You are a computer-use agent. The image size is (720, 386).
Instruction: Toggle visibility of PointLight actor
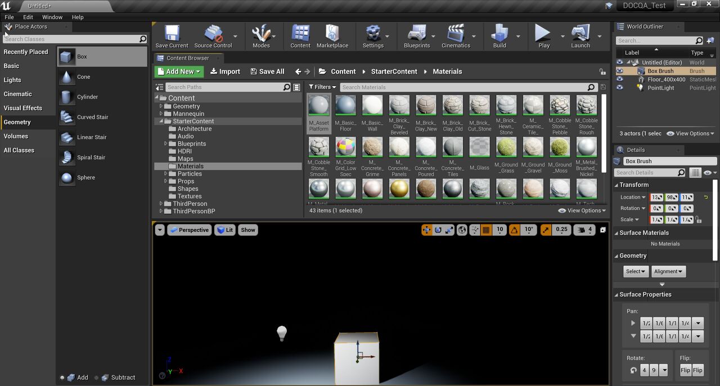tap(620, 88)
